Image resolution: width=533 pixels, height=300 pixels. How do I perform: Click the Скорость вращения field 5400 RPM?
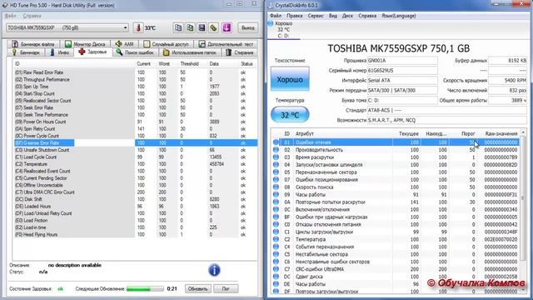pos(507,81)
